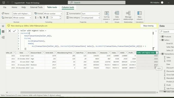Click horizontal scrollbar of the table
Image resolution: width=174 pixels, height=98 pixels.
pos(88,92)
